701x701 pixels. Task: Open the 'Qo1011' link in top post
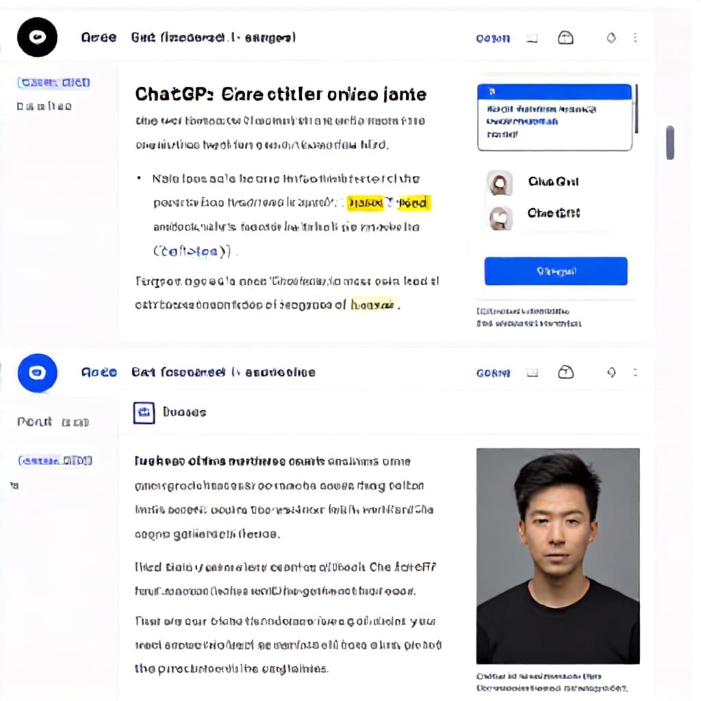pyautogui.click(x=493, y=38)
